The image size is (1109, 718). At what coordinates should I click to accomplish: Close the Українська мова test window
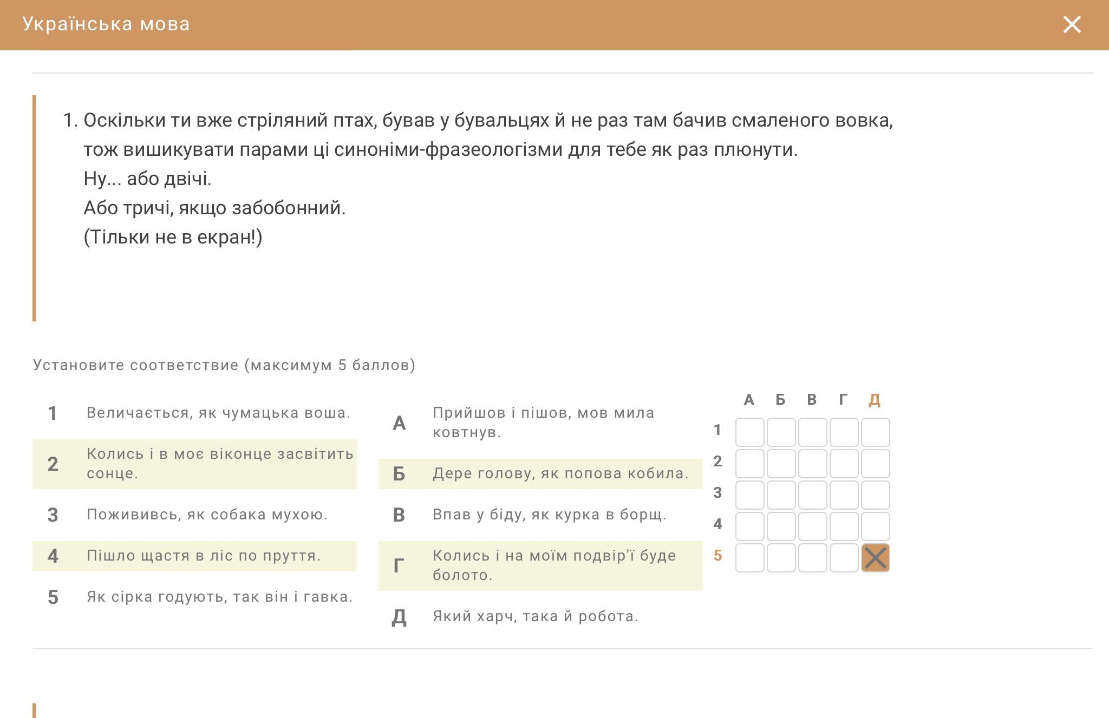pos(1072,24)
